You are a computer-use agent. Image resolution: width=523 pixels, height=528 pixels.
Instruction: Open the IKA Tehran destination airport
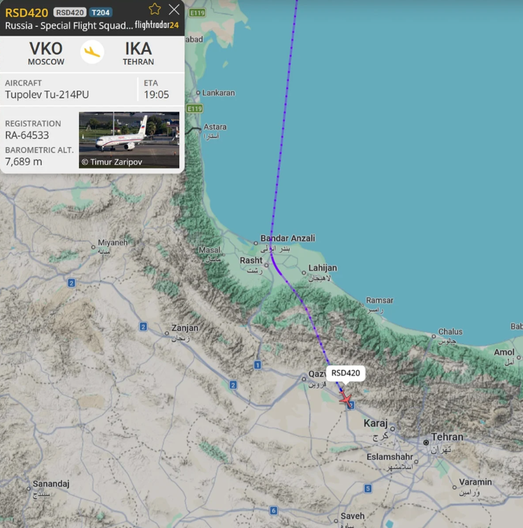[138, 53]
